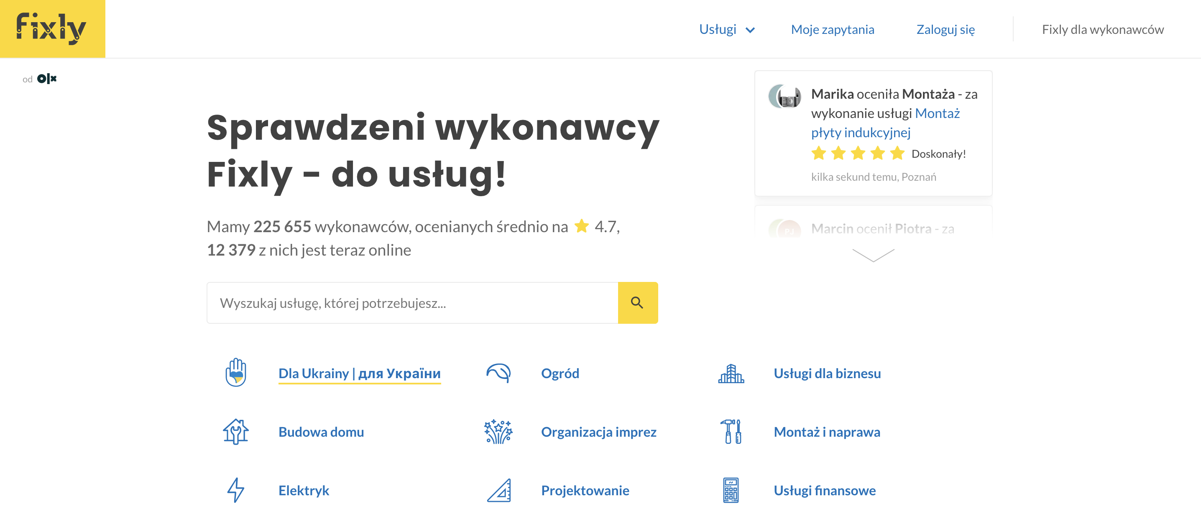The height and width of the screenshot is (512, 1201).
Task: Focus the service search input field
Action: 412,302
